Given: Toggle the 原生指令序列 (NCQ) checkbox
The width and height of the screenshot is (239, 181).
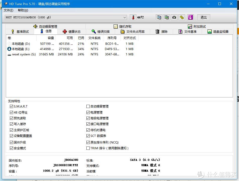Looking at the screenshot, I should point(88,142).
